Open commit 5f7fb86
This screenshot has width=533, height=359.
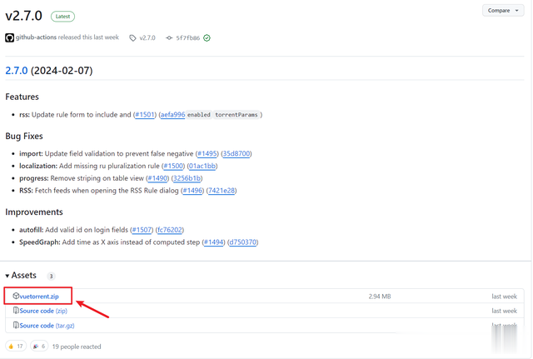click(x=187, y=38)
